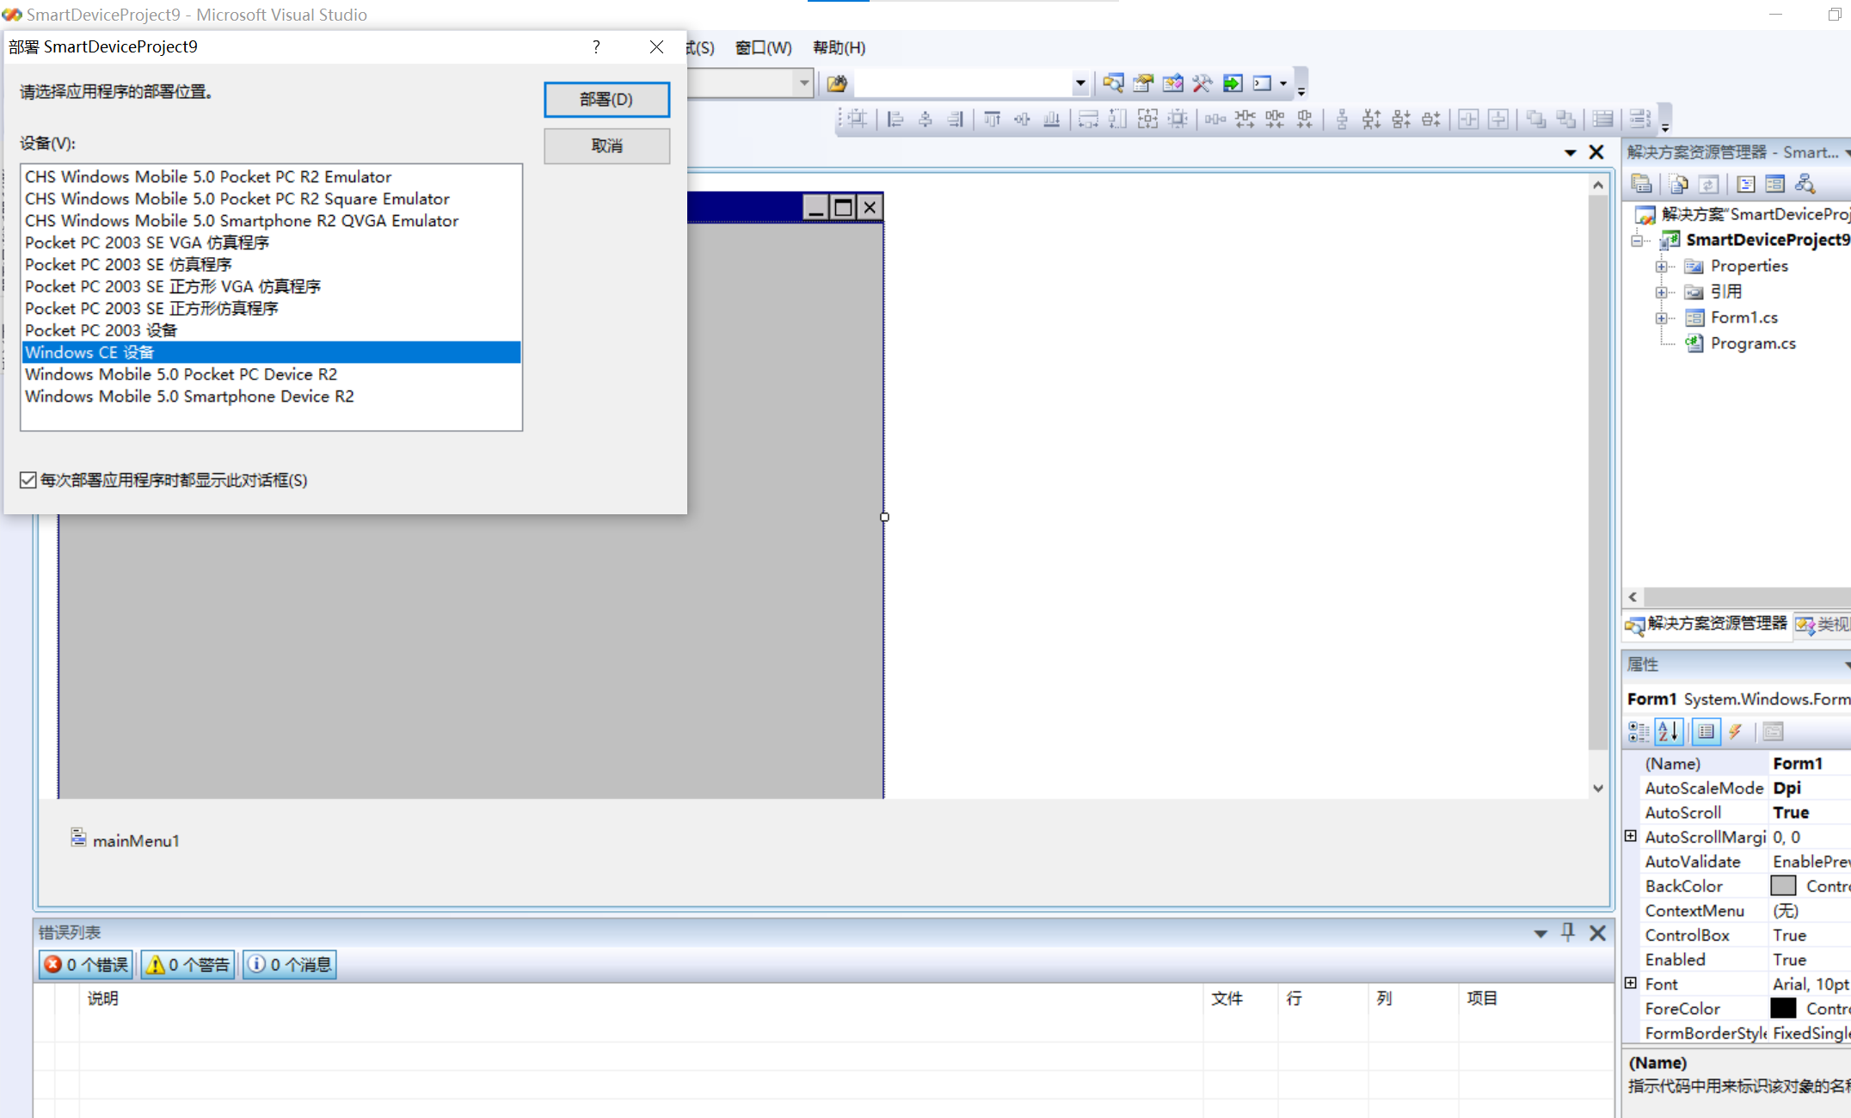
Task: Click the Refresh icon in Solution Explorer toolbar
Action: coord(1710,183)
